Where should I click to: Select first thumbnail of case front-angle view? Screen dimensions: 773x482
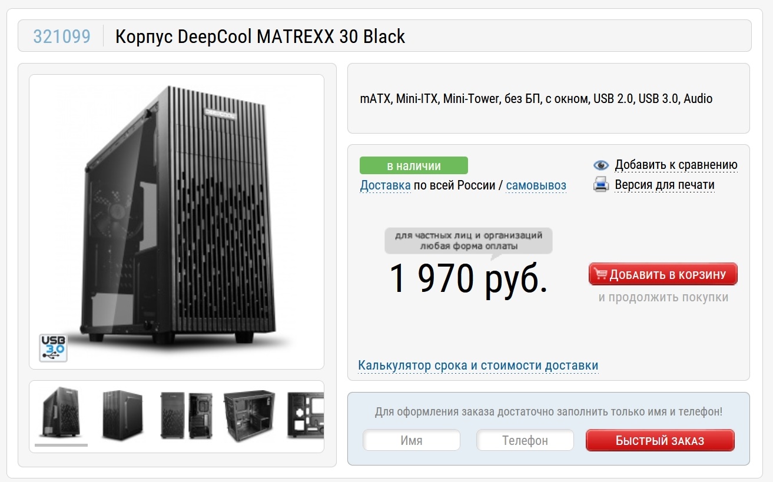(60, 413)
